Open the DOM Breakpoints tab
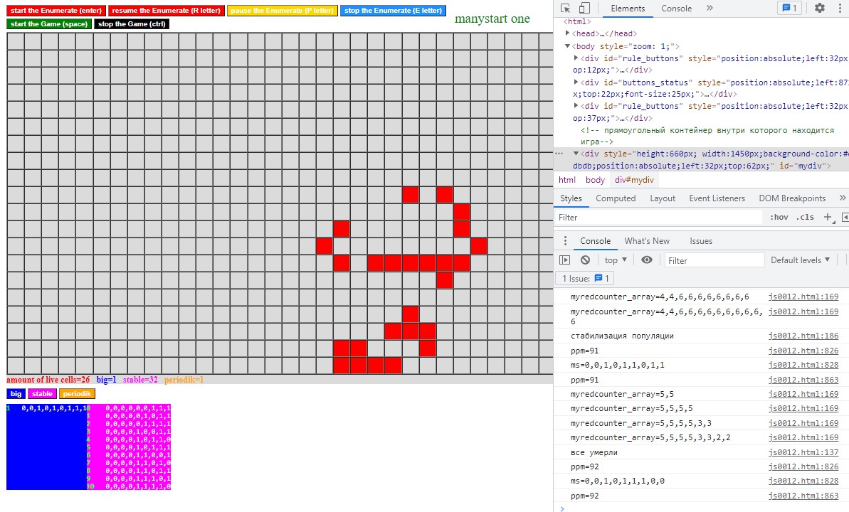The height and width of the screenshot is (512, 849). pyautogui.click(x=792, y=198)
